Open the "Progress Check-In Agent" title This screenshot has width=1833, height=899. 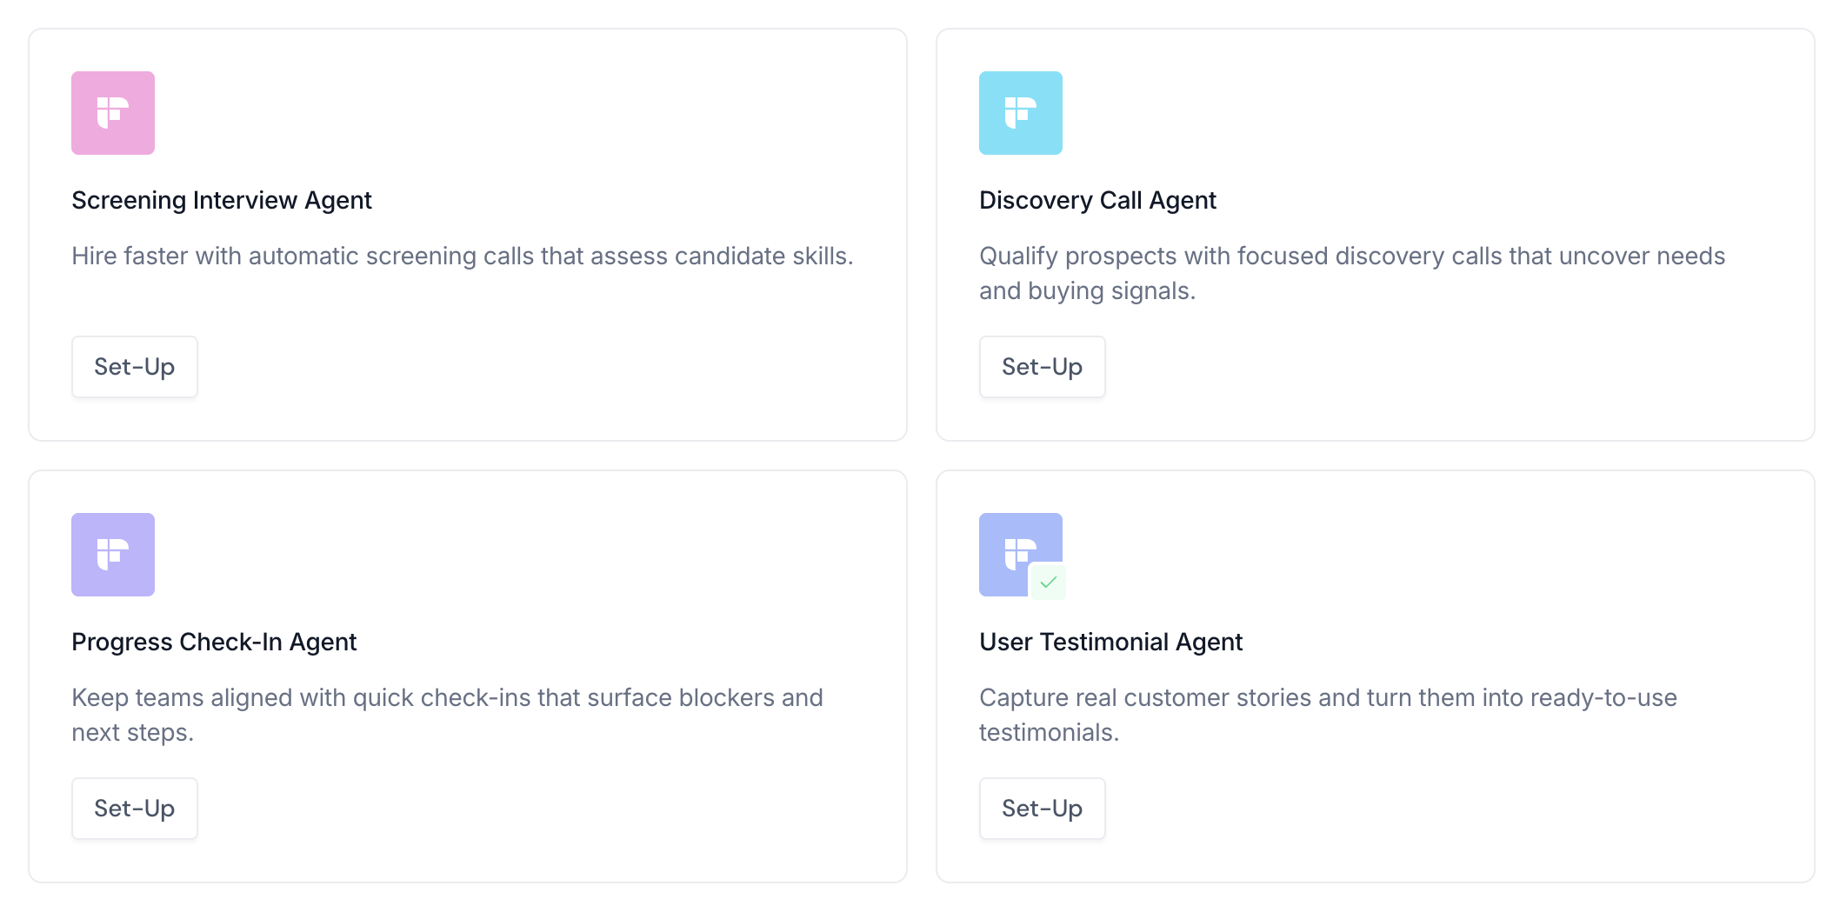pyautogui.click(x=214, y=643)
